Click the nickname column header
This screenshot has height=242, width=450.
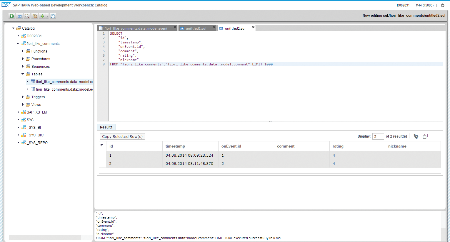(x=413, y=146)
